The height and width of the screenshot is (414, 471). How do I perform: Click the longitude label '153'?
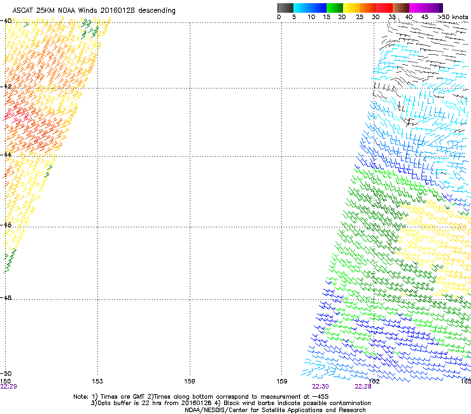coord(97,381)
